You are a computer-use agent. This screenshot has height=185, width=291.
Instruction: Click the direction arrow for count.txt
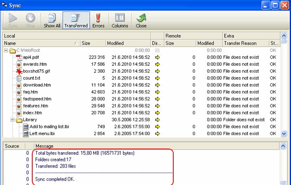coord(157,78)
